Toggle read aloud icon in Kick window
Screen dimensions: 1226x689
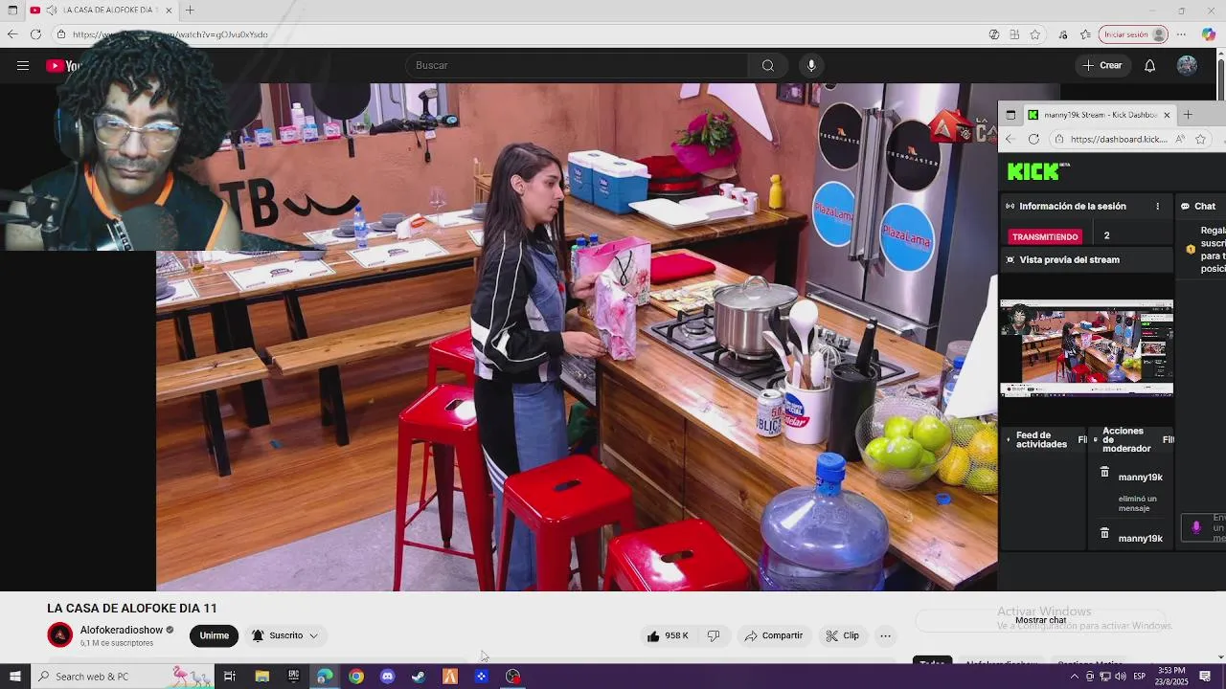click(1180, 139)
